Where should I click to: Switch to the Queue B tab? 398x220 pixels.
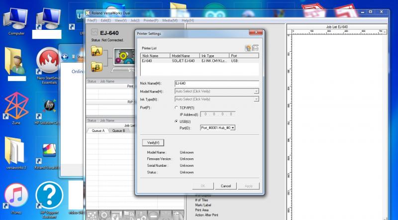click(118, 130)
